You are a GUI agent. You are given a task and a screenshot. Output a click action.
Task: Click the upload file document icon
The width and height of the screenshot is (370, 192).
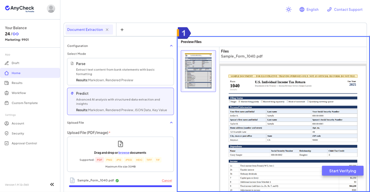coord(120,144)
